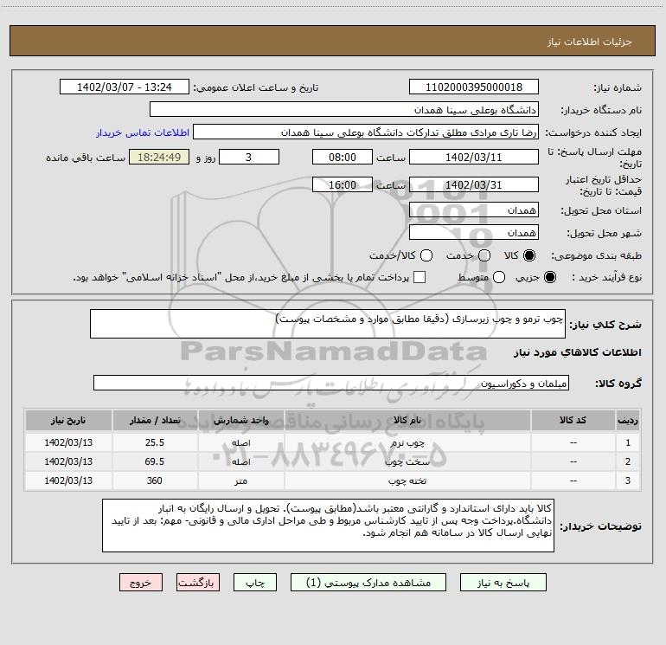This screenshot has width=666, height=645.
Task: Click the واحد شمارش column header
Action: coord(240,421)
